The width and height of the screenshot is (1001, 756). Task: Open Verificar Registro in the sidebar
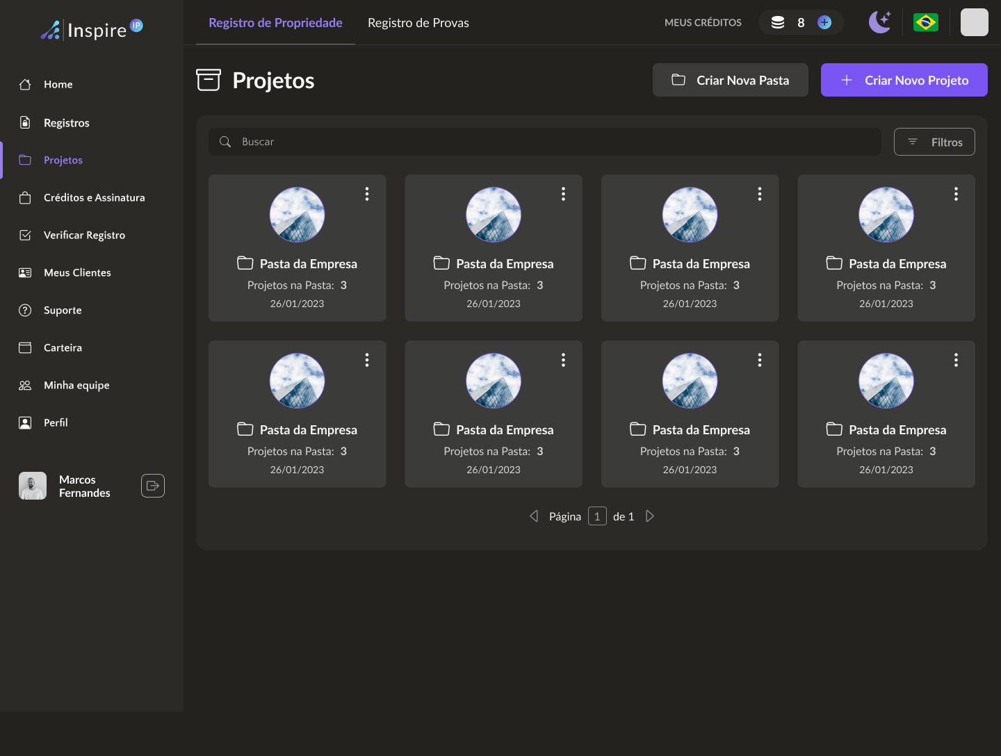[x=84, y=235]
